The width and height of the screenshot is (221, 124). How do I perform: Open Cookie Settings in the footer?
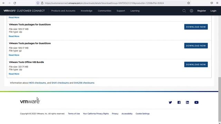(x=143, y=114)
